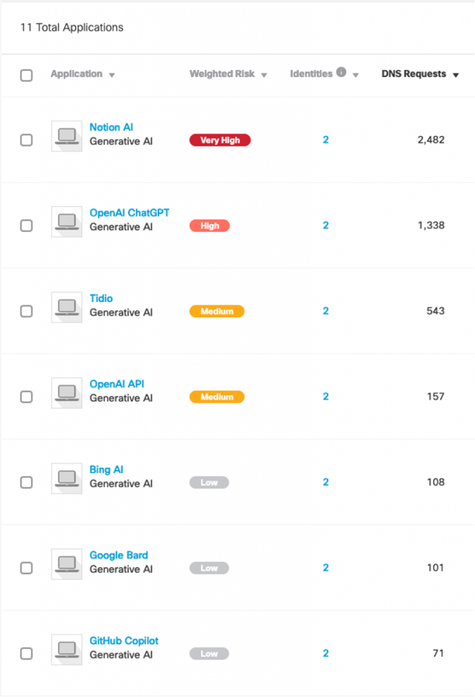This screenshot has height=697, width=475.
Task: Click the Very High risk badge
Action: click(x=220, y=140)
